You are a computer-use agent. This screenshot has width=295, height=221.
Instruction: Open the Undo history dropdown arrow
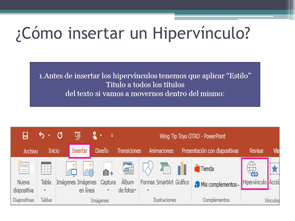pyautogui.click(x=49, y=135)
